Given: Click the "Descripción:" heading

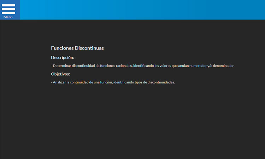Looking at the screenshot, I should pyautogui.click(x=63, y=57).
